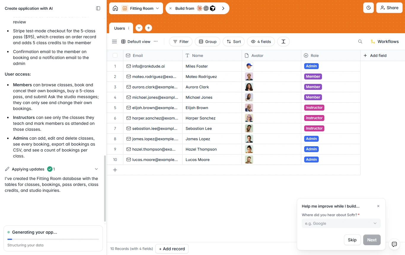Open Mateo Rodriguez's avatar image
Viewport: 405px width, 255px height.
coord(249,76)
